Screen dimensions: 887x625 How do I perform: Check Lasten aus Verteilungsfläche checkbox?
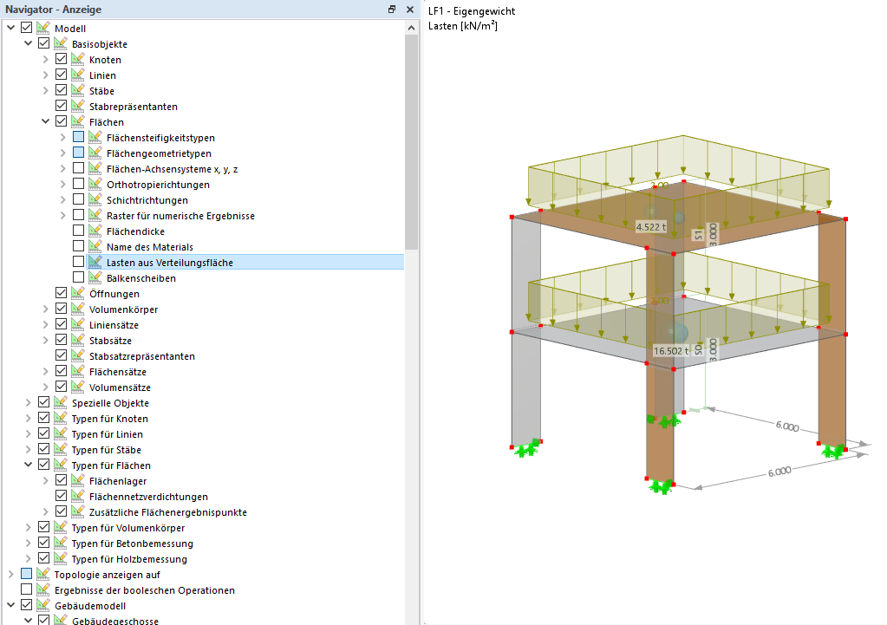(x=79, y=262)
